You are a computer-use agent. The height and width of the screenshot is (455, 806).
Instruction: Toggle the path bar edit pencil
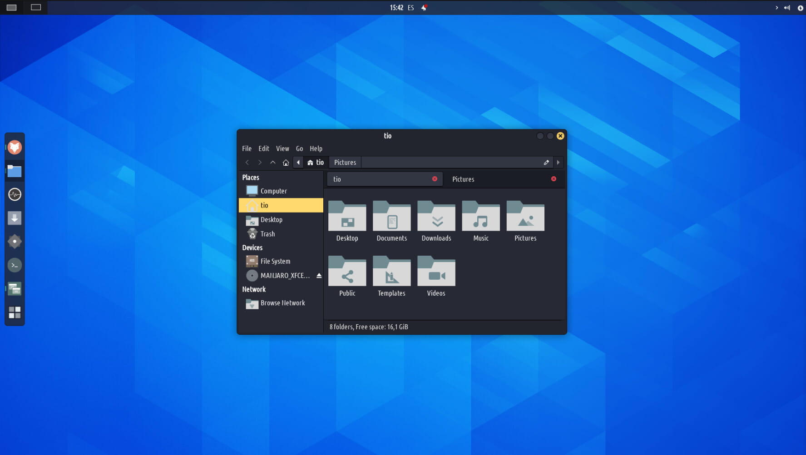point(546,163)
